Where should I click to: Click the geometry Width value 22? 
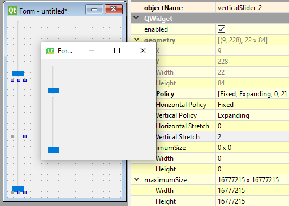(x=252, y=72)
